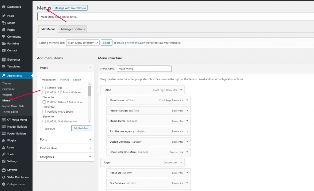Expand Architecture Agency sub item options
Screen dimensions: 314x191
coord(187,131)
